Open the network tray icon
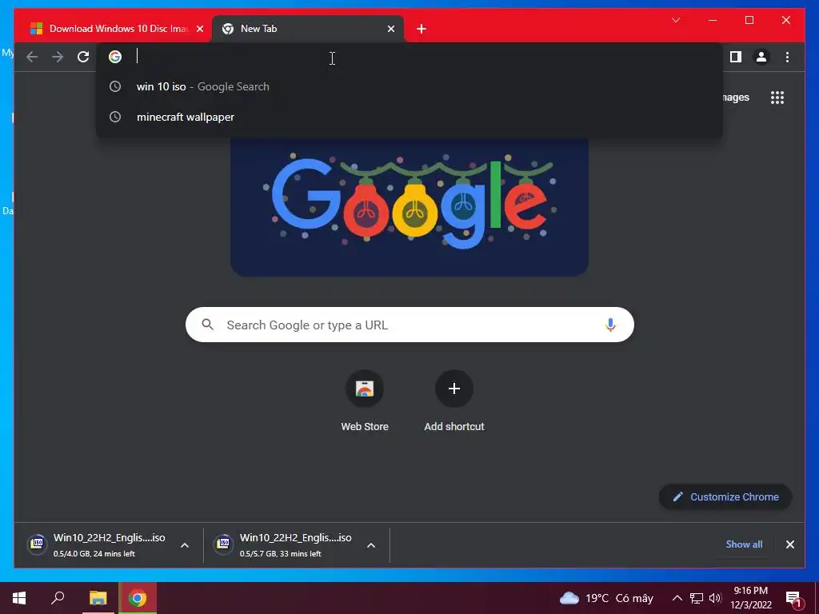Viewport: 819px width, 614px height. tap(697, 598)
